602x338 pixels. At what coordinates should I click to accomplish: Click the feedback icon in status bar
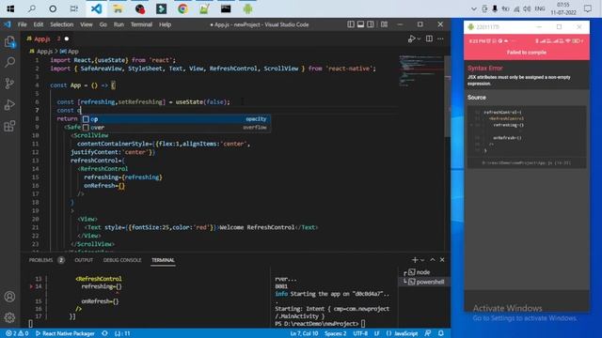pyautogui.click(x=428, y=333)
